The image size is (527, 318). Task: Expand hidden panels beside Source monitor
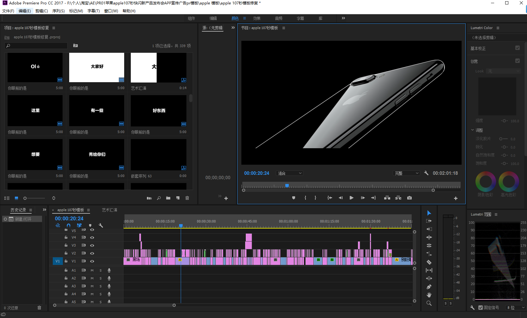click(x=233, y=28)
